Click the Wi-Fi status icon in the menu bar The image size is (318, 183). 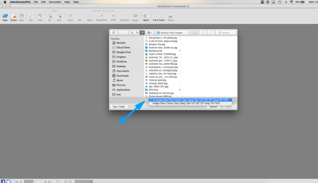click(x=291, y=2)
